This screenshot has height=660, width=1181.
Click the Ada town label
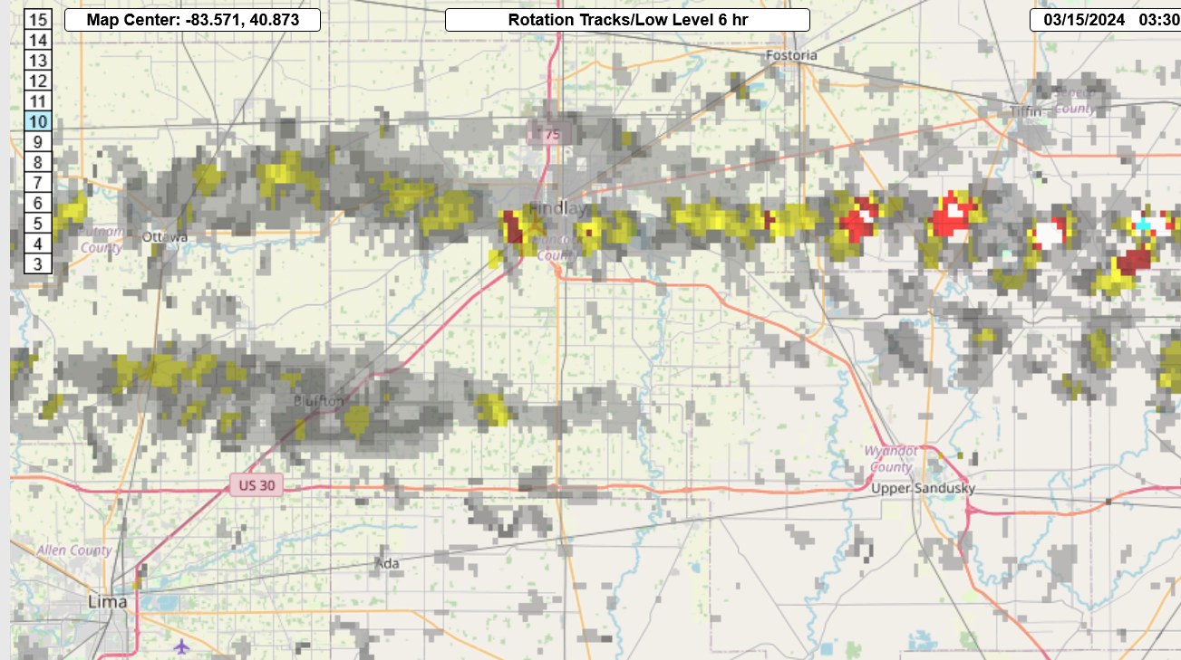click(x=387, y=563)
